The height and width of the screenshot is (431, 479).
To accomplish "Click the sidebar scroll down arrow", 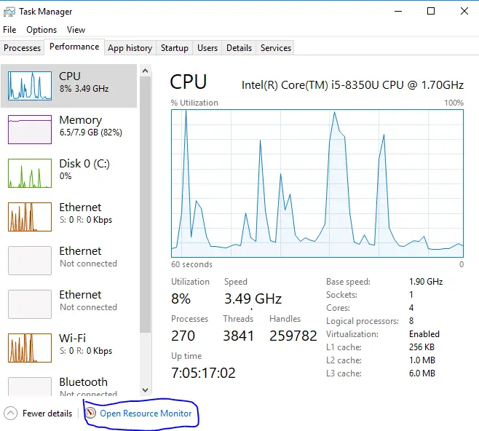I will 146,390.
